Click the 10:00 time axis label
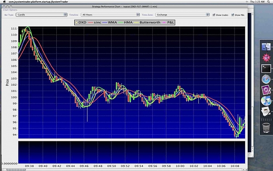The height and width of the screenshot is (171, 273). pyautogui.click(x=180, y=166)
